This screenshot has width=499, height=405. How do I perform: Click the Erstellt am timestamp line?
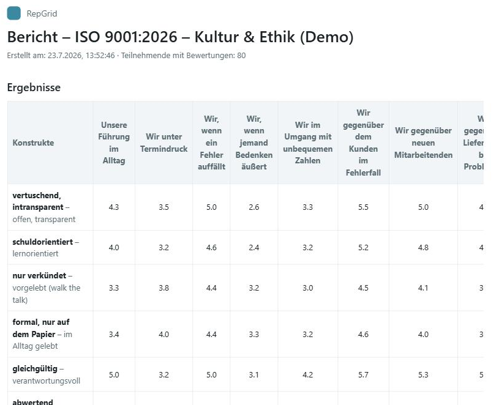click(126, 56)
